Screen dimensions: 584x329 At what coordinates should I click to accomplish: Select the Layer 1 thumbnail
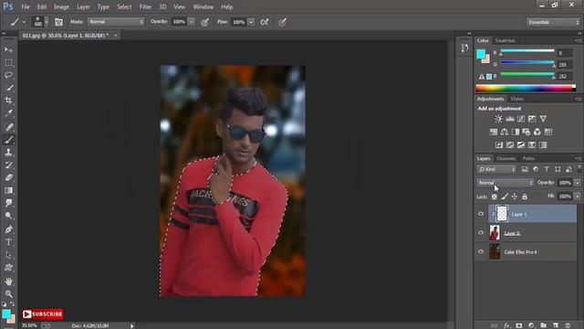[x=502, y=214]
